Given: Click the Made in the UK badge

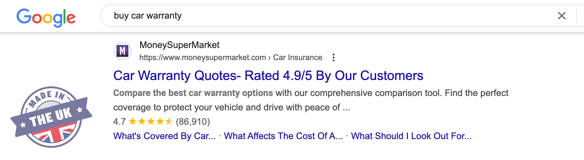Looking at the screenshot, I should [x=51, y=117].
